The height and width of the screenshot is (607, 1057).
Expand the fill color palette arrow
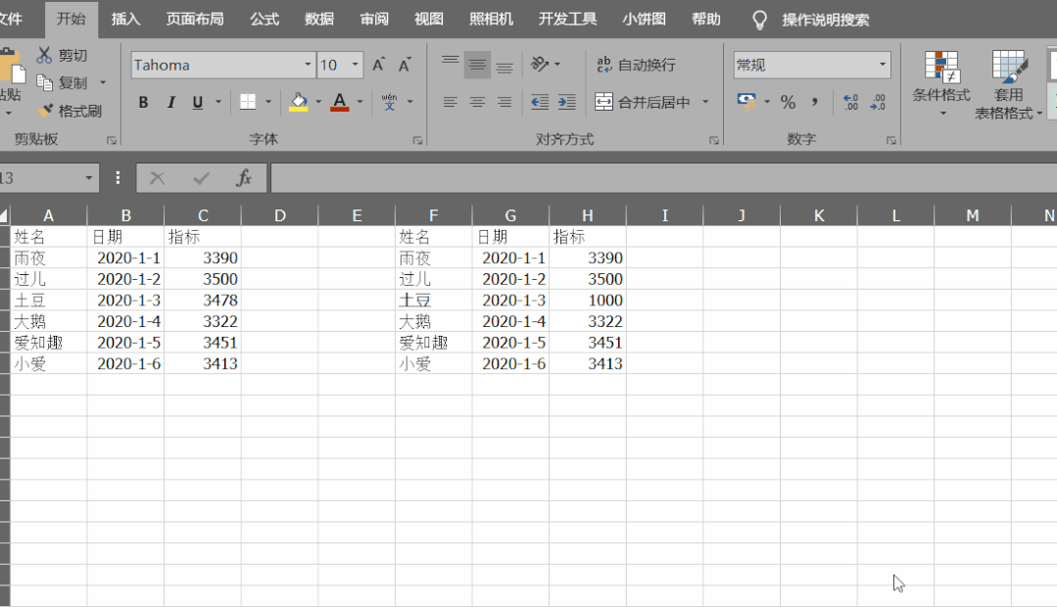[318, 103]
